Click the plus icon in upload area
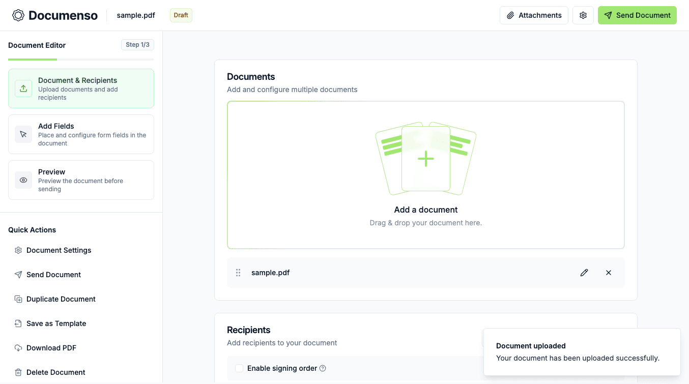Viewport: 689px width, 384px height. coord(426,159)
